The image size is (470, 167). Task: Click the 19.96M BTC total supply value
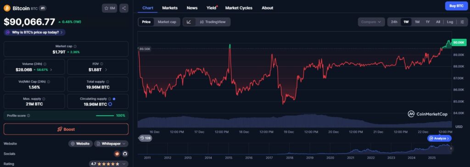point(98,87)
